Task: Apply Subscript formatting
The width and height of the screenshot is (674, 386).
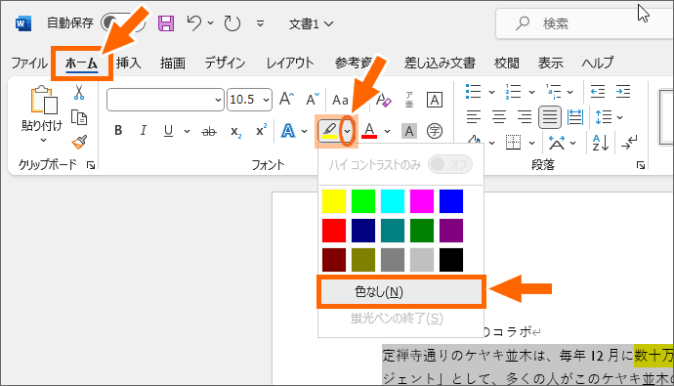Action: tap(235, 131)
